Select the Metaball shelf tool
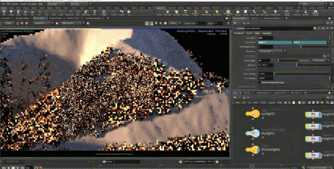 coord(122,13)
